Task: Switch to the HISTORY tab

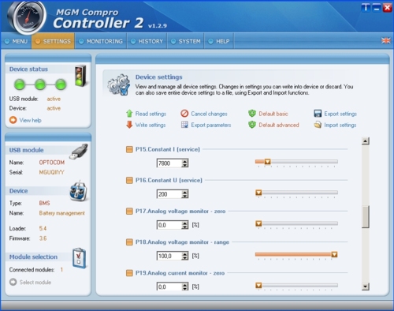Action: (147, 41)
